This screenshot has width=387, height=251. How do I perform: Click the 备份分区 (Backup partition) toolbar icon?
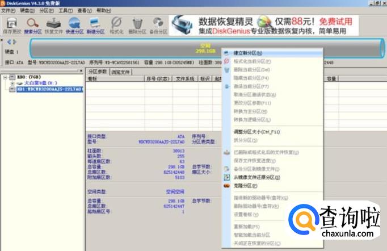click(x=157, y=25)
